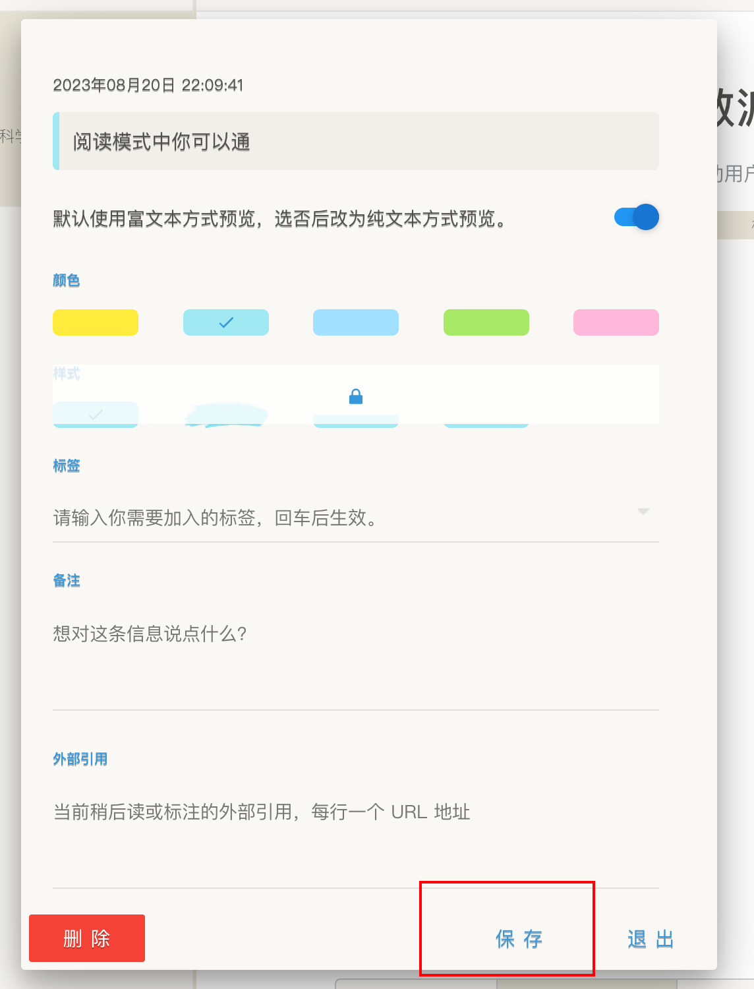Click the lock icon on the locked style

click(x=356, y=397)
